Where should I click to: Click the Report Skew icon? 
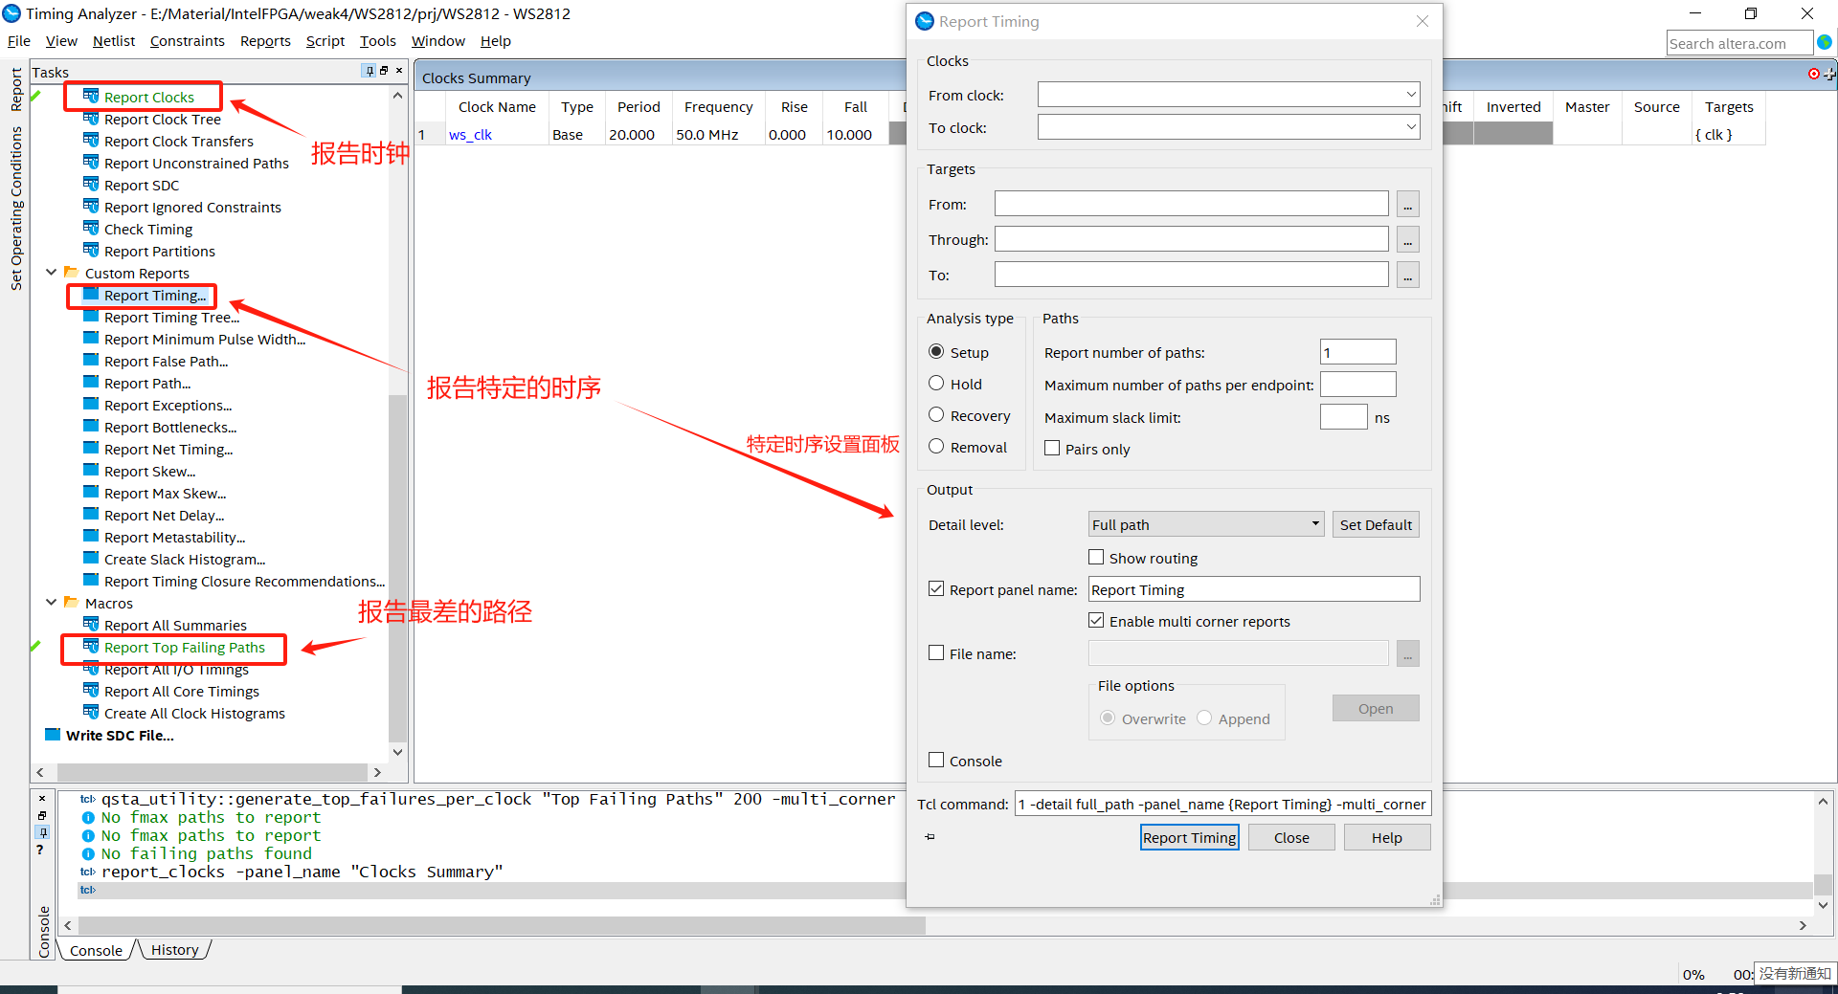tap(91, 471)
